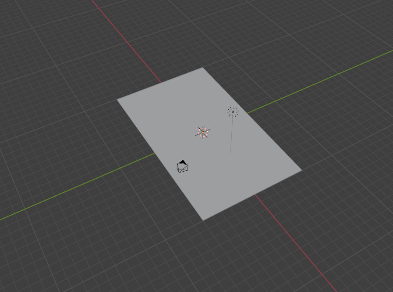Click the bottom end of the light's drop line
Image resolution: width=393 pixels, height=292 pixels.
pos(230,152)
